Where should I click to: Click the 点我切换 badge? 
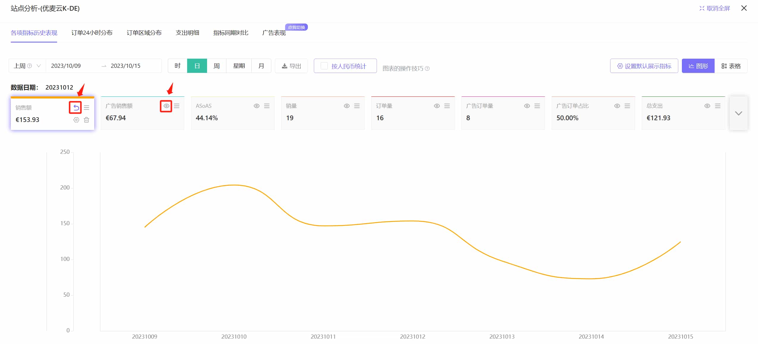(296, 27)
